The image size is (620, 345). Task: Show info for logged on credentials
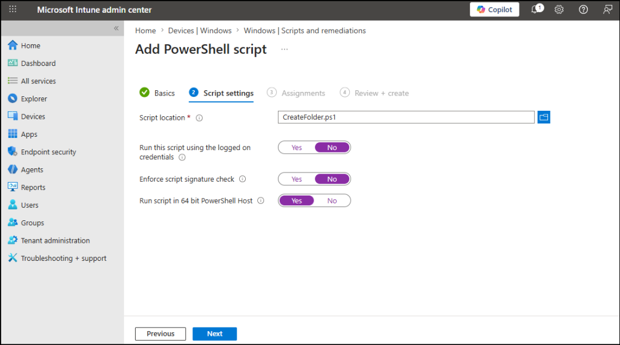[x=182, y=157]
